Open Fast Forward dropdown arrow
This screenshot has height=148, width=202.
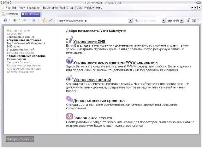tap(39, 20)
